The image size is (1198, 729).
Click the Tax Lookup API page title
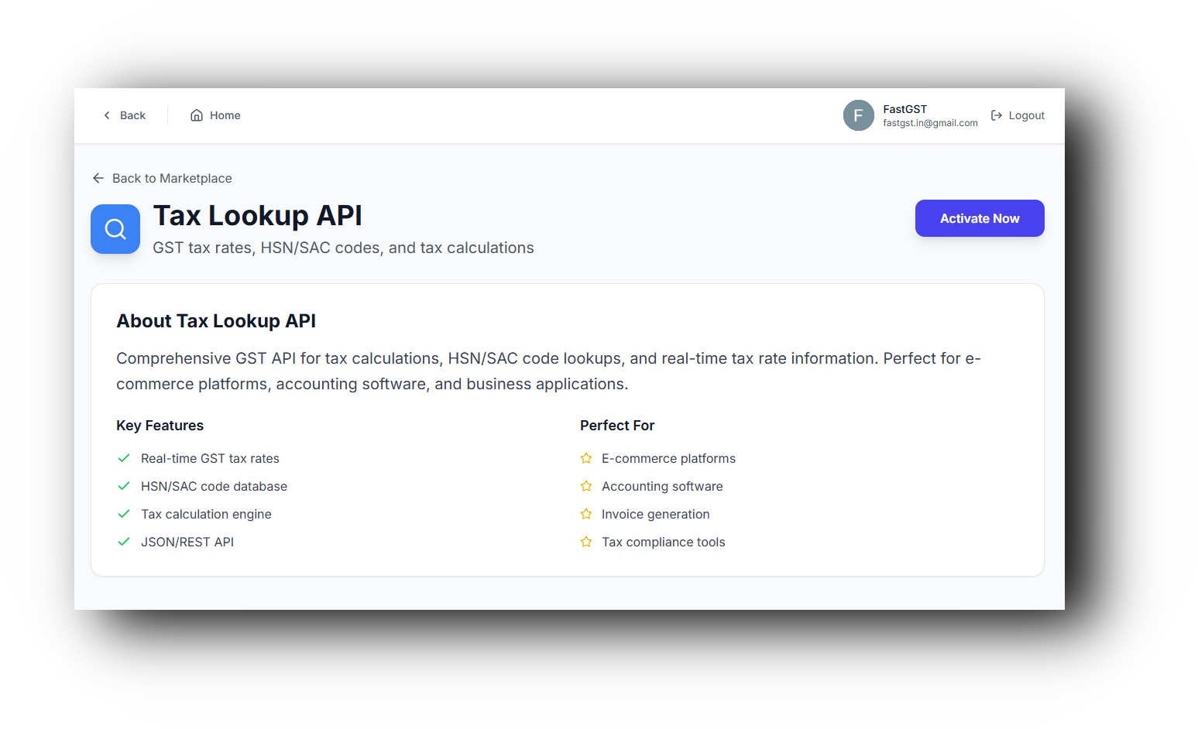pos(258,216)
